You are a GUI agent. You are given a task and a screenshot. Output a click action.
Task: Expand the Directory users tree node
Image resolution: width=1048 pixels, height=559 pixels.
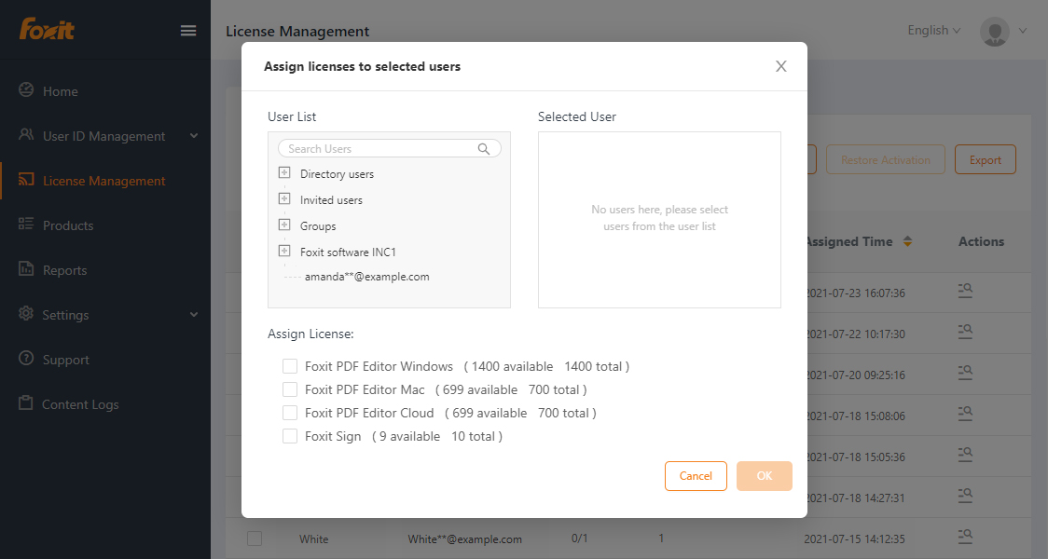click(284, 173)
